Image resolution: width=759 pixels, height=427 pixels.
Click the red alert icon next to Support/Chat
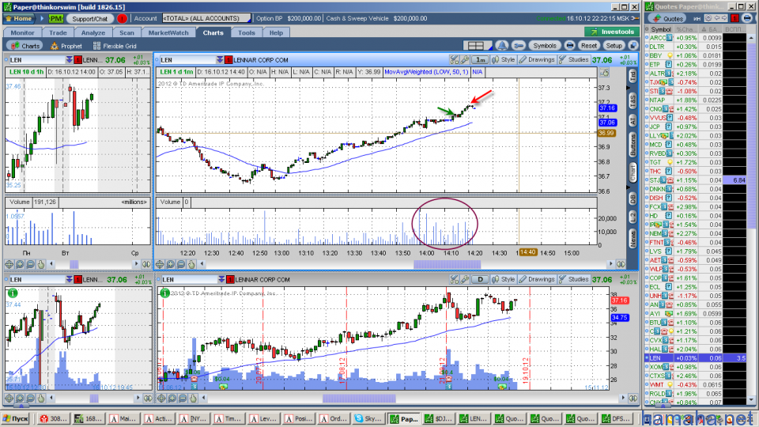point(122,18)
